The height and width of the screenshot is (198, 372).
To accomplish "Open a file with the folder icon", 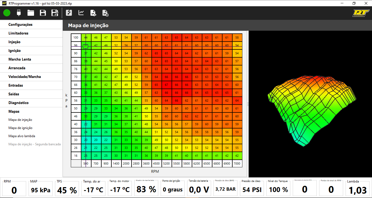I will [31, 12].
